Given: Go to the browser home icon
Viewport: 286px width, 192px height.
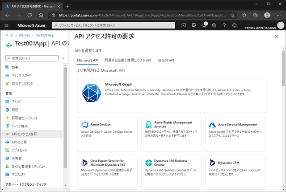Looking at the screenshot, I should click(x=41, y=15).
